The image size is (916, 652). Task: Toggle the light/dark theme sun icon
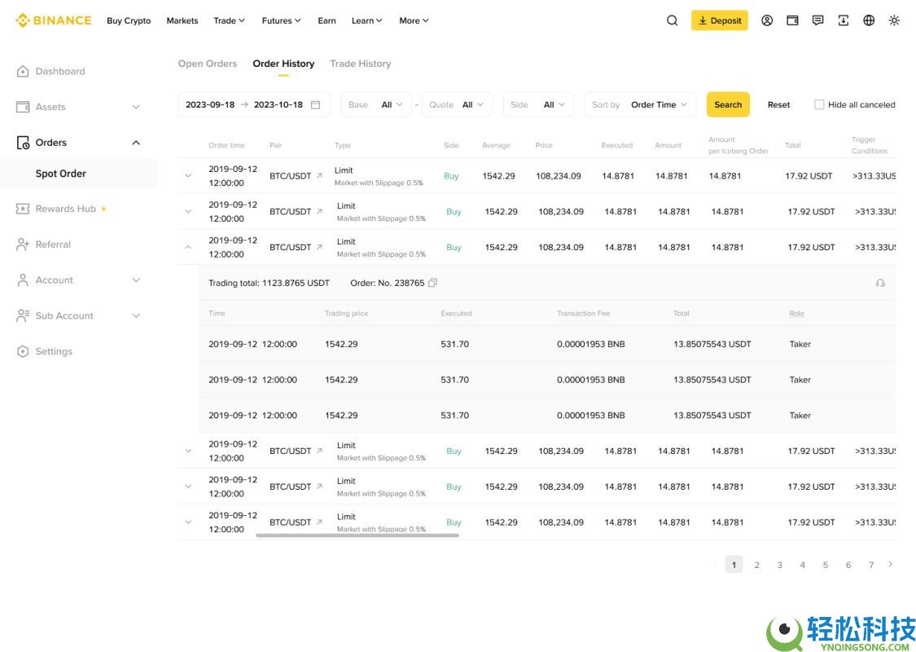894,20
